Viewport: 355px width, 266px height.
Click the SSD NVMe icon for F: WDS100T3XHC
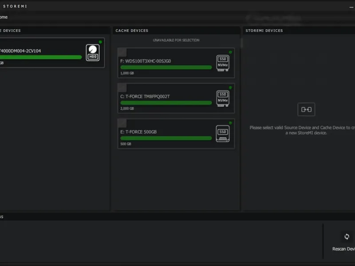tap(223, 63)
